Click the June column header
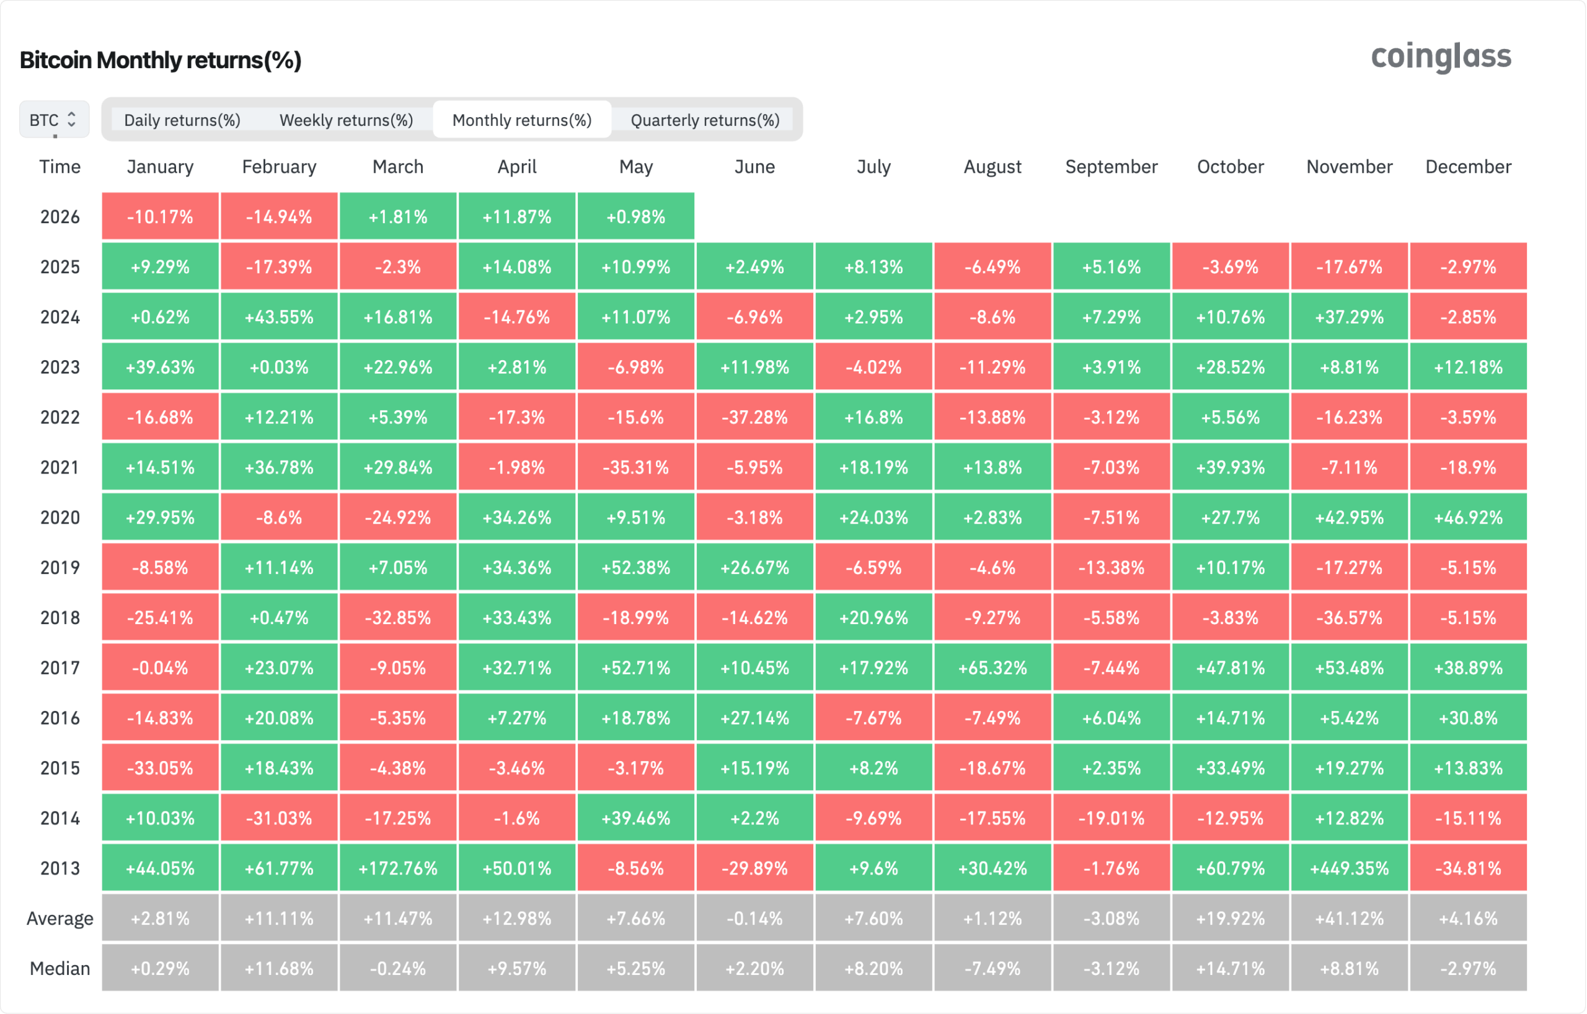Screen dimensions: 1587x1014 [x=755, y=167]
